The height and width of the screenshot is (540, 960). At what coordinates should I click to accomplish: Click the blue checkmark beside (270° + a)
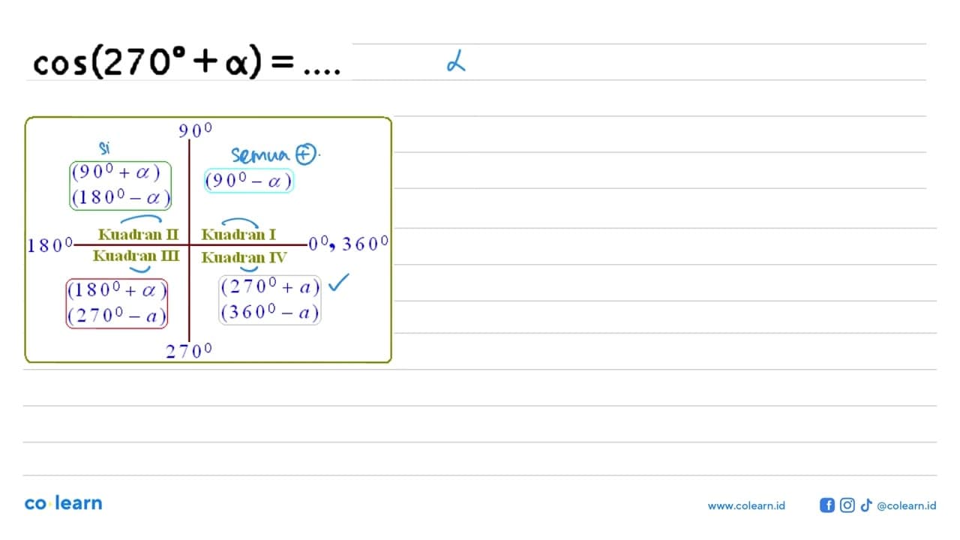tap(339, 283)
